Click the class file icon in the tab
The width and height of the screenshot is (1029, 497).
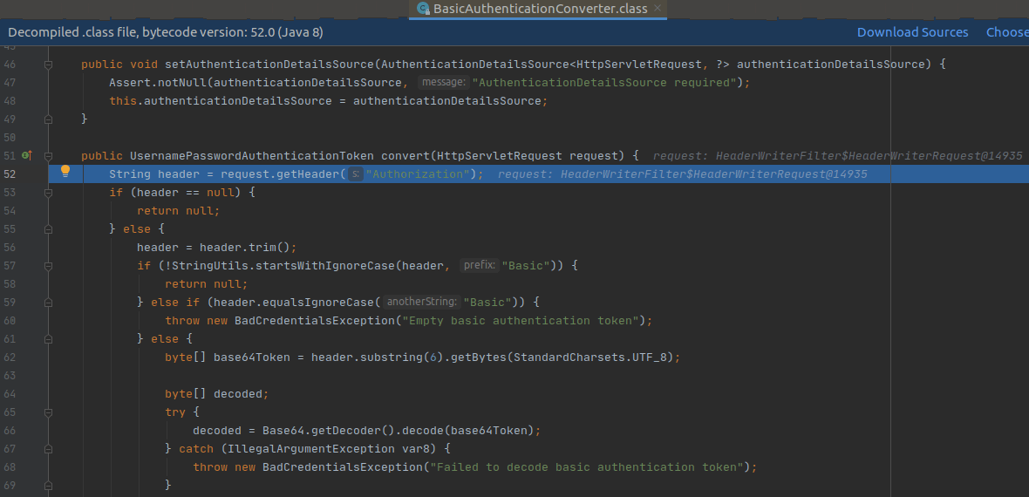tap(423, 9)
